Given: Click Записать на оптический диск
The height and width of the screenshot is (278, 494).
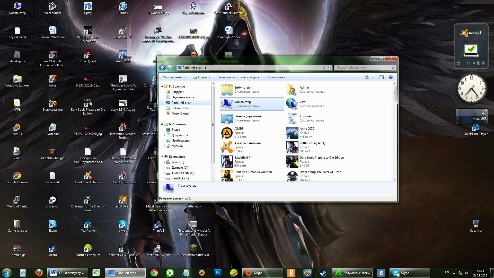Looking at the screenshot, I should click(239, 77).
